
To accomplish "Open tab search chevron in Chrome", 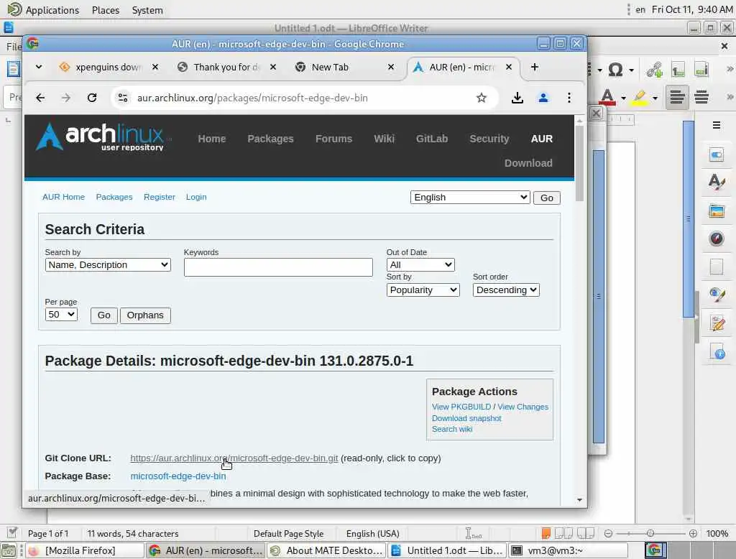I will pos(39,67).
